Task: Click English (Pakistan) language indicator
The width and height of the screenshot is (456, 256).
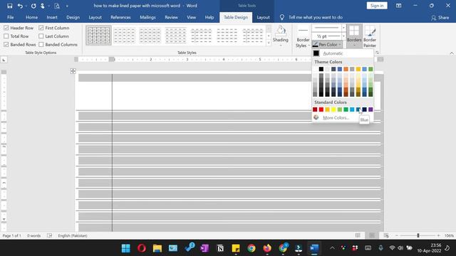Action: (73, 235)
